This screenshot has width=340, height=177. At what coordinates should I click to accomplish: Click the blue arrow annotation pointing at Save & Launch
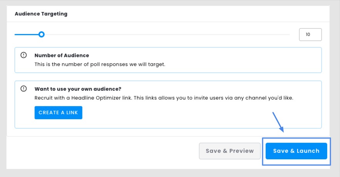[x=278, y=122]
